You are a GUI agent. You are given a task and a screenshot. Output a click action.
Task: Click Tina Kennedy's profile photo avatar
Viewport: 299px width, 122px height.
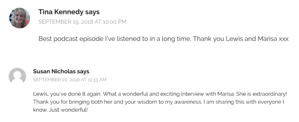20,18
